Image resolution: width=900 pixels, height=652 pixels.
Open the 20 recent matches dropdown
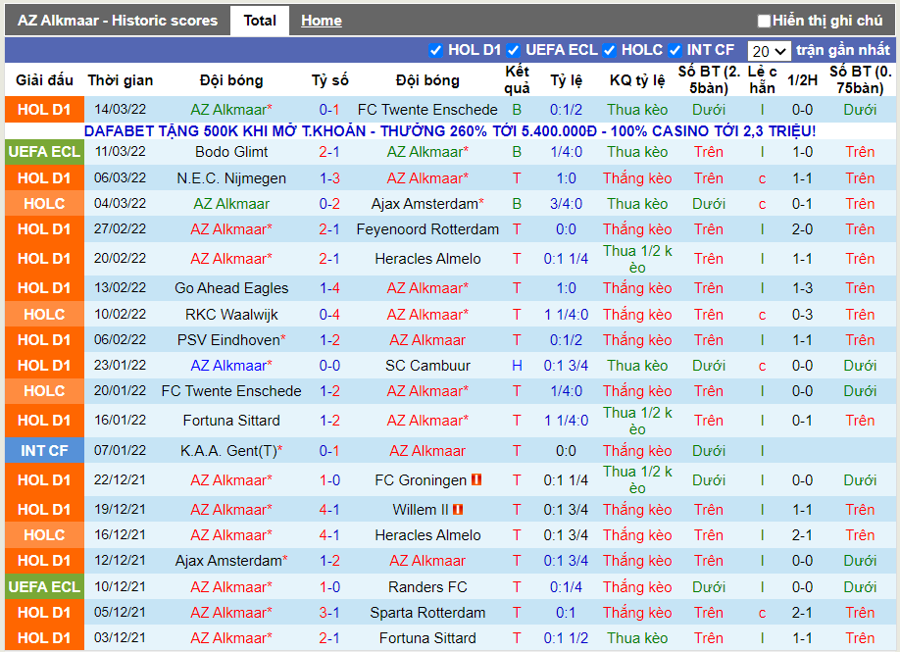coord(770,51)
